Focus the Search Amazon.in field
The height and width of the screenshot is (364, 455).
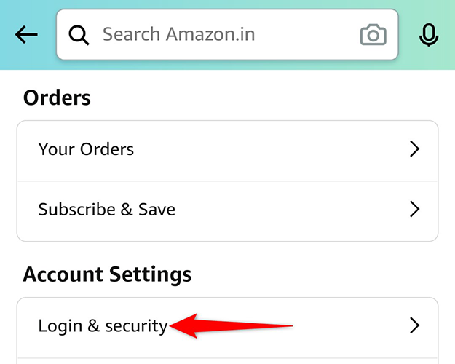pyautogui.click(x=218, y=34)
